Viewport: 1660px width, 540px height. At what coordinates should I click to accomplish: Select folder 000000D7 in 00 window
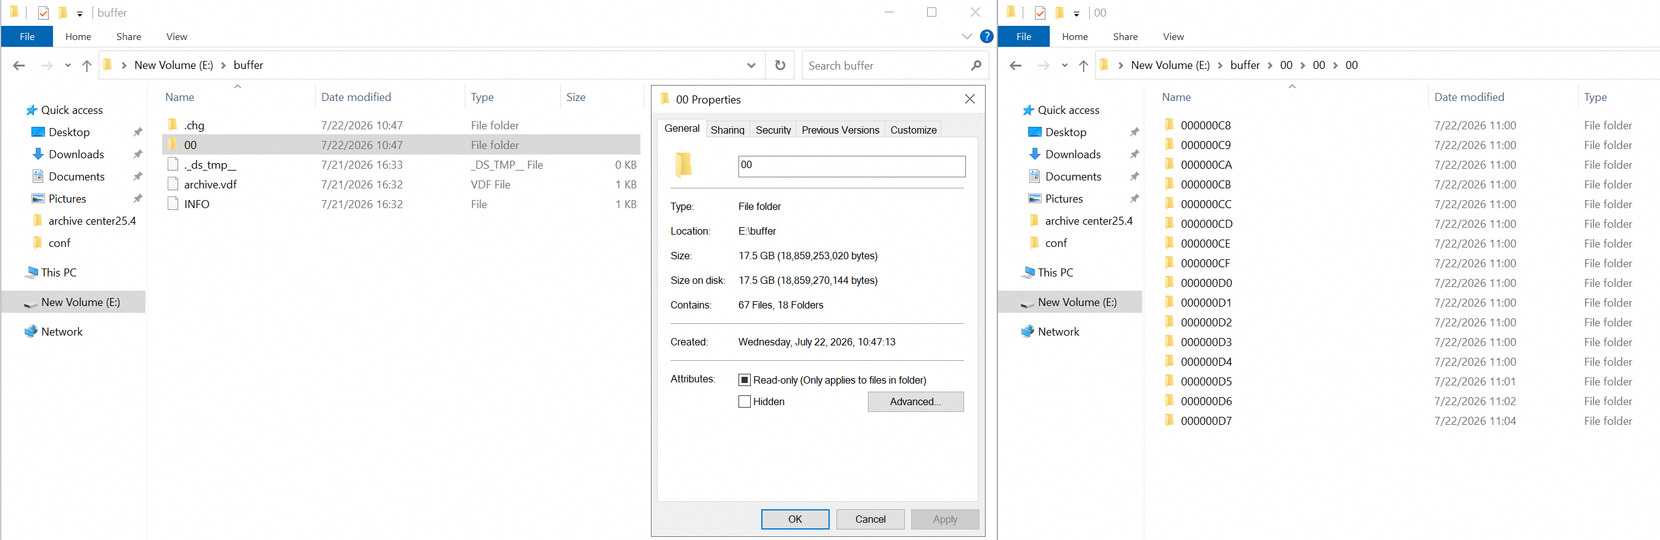1206,421
